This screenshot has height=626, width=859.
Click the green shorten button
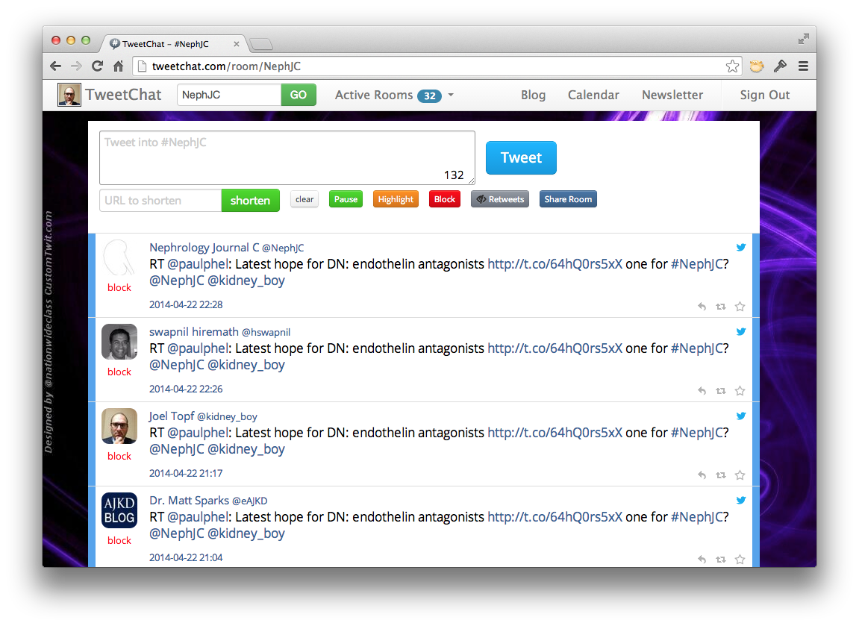point(250,201)
